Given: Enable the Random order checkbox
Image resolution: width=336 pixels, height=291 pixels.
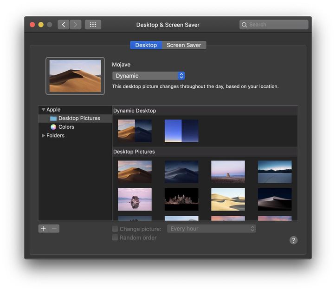Looking at the screenshot, I should coord(115,238).
